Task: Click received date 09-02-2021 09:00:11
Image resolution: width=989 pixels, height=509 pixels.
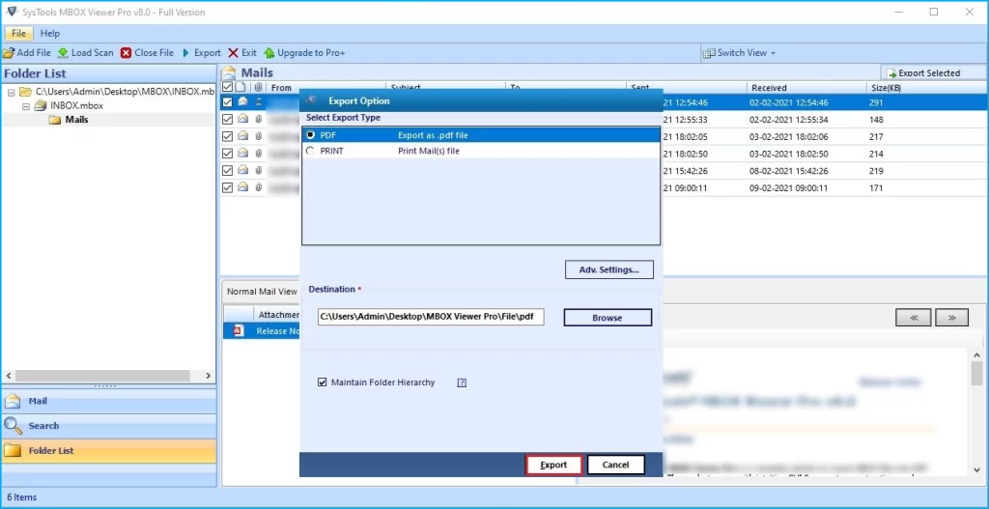Action: click(789, 188)
